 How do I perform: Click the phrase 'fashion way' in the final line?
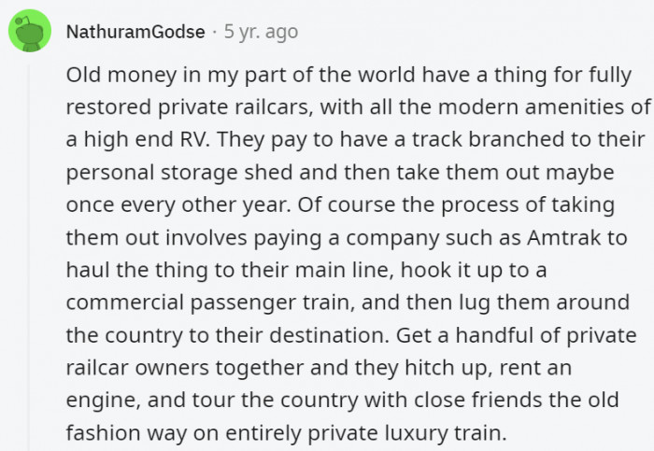126,432
